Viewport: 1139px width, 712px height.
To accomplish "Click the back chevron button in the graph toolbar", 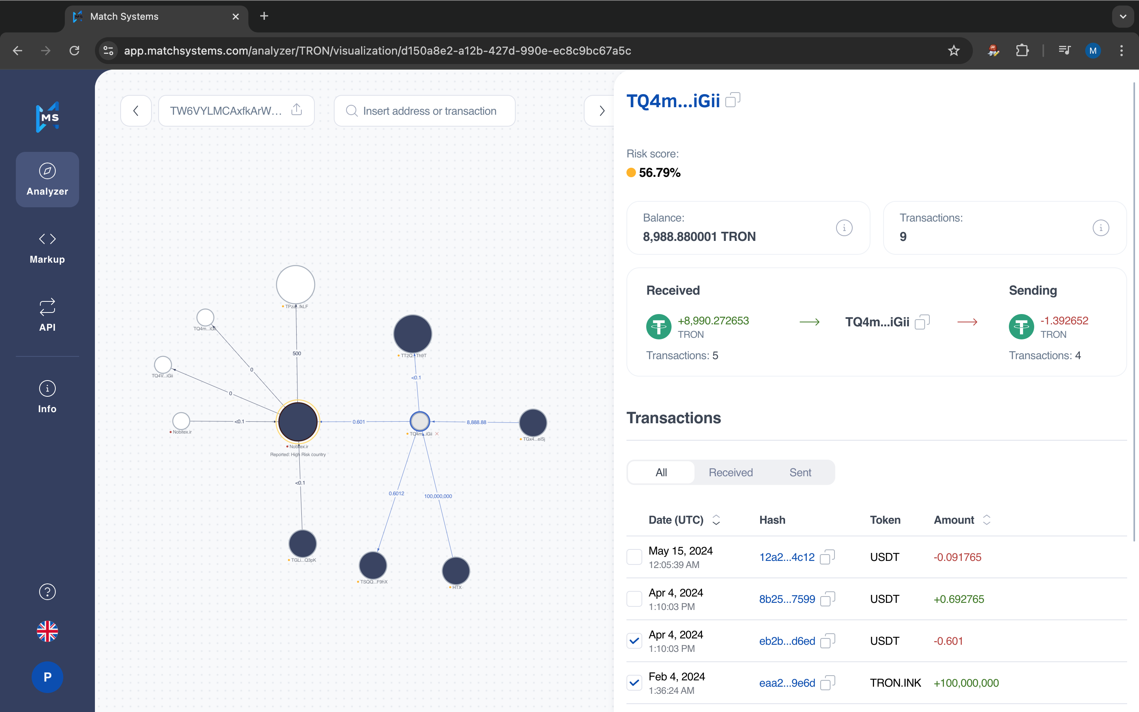I will (x=136, y=111).
